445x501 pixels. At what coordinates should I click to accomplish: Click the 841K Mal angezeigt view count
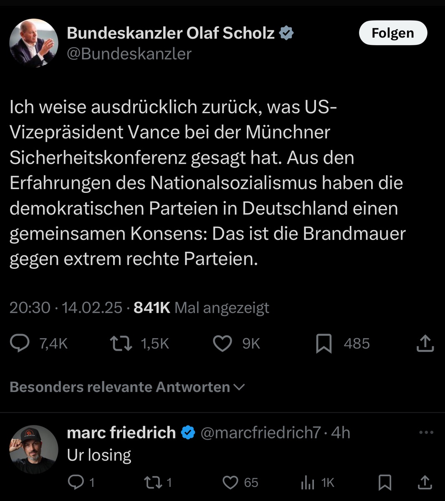(201, 308)
